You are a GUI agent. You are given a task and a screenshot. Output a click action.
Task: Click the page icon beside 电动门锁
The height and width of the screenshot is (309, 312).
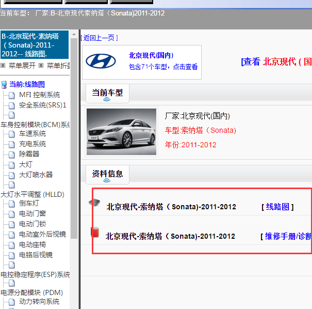pyautogui.click(x=11, y=224)
